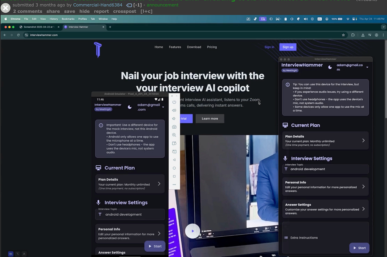Image resolution: width=387 pixels, height=257 pixels.
Task: Edit Interview Topic field in desktop app
Action: [325, 169]
